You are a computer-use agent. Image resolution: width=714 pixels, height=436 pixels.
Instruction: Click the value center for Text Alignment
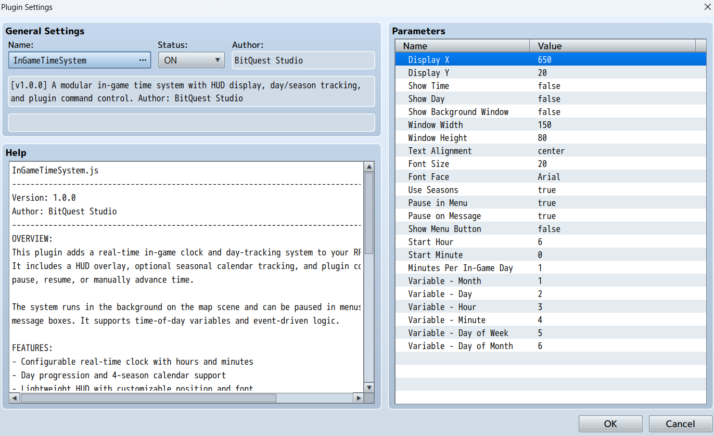coord(551,151)
